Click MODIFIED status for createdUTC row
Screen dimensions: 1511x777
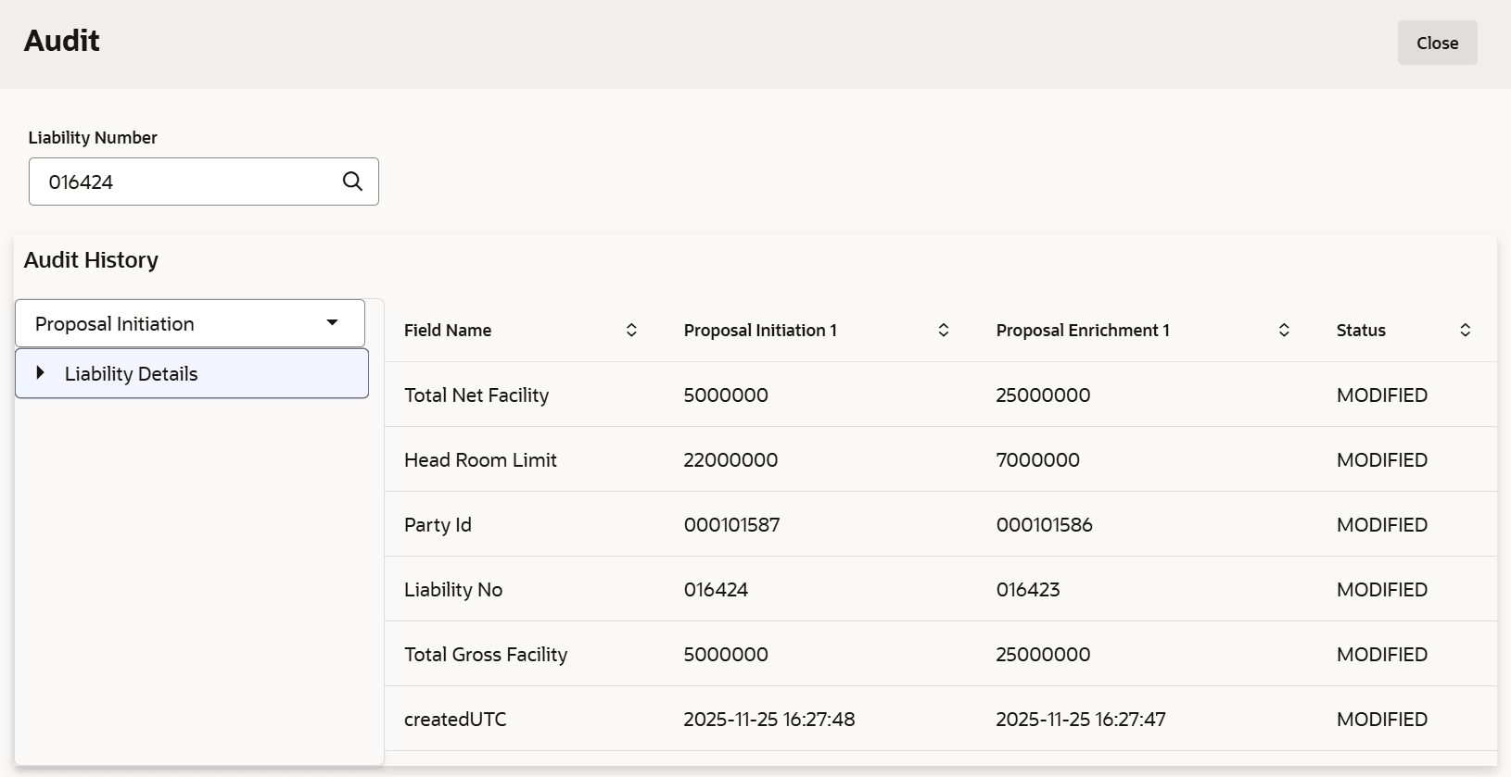[x=1382, y=720]
